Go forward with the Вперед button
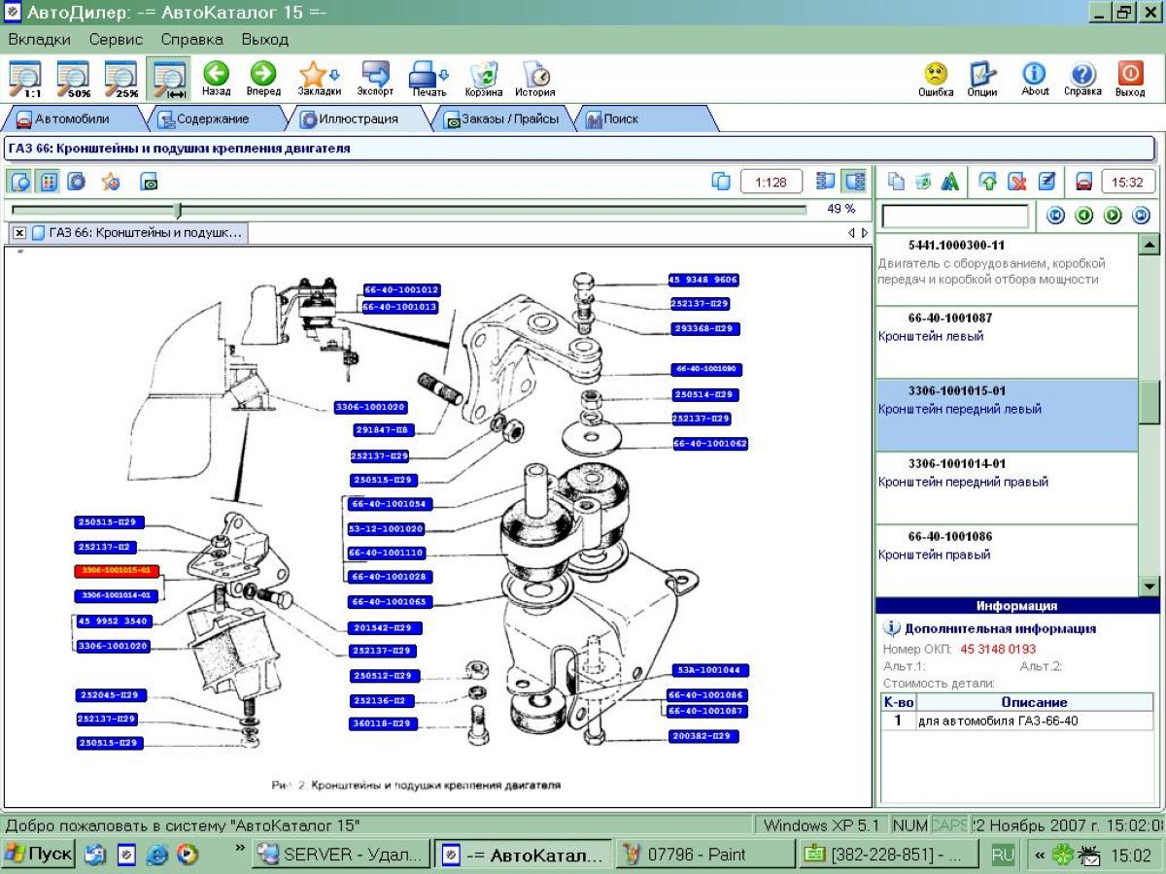Image resolution: width=1166 pixels, height=874 pixels. pyautogui.click(x=263, y=79)
